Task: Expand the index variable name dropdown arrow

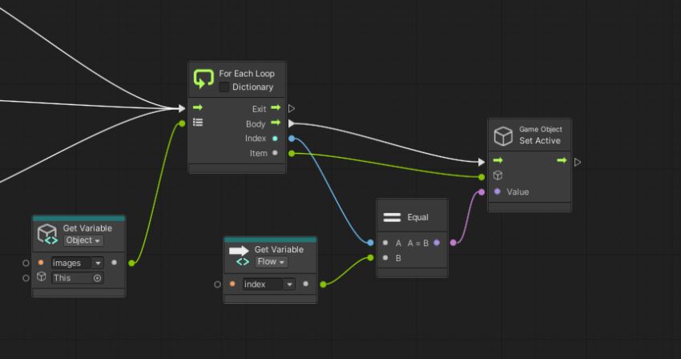Action: 289,284
